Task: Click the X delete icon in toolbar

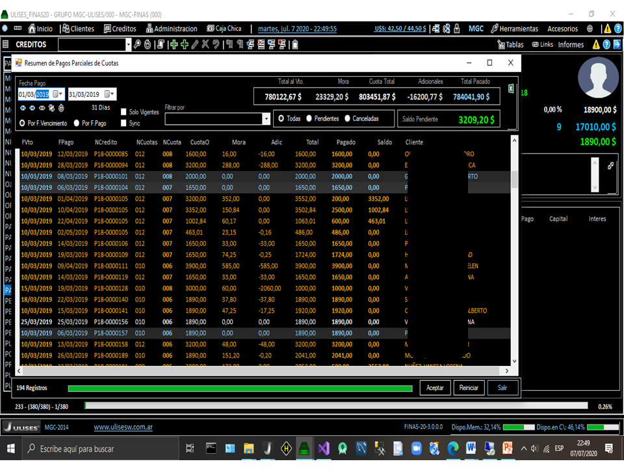Action: (205, 45)
